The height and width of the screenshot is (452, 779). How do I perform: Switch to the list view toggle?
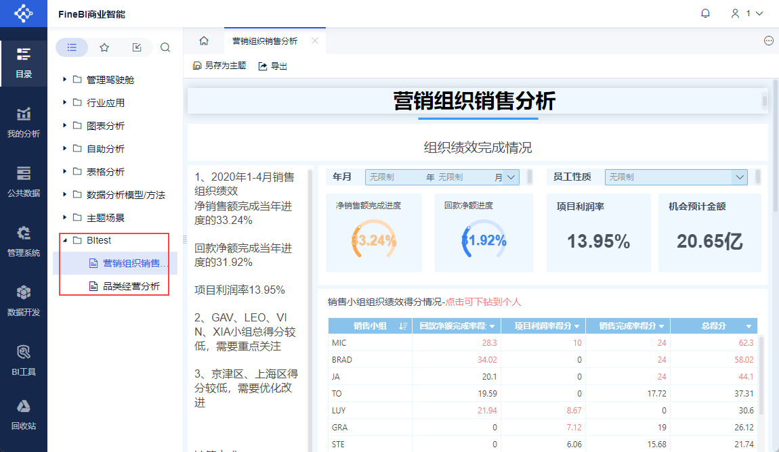[x=72, y=47]
